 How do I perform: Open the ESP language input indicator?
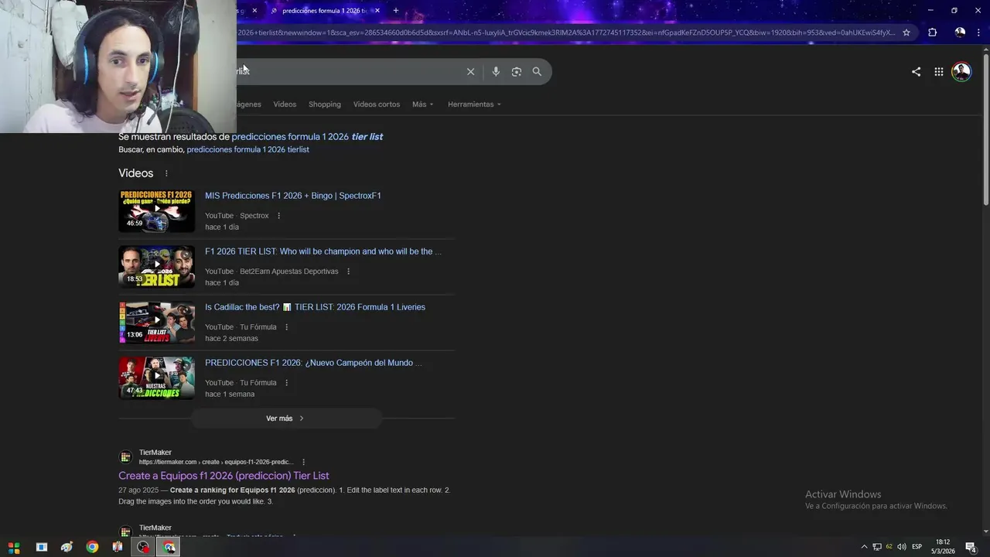pyautogui.click(x=917, y=547)
